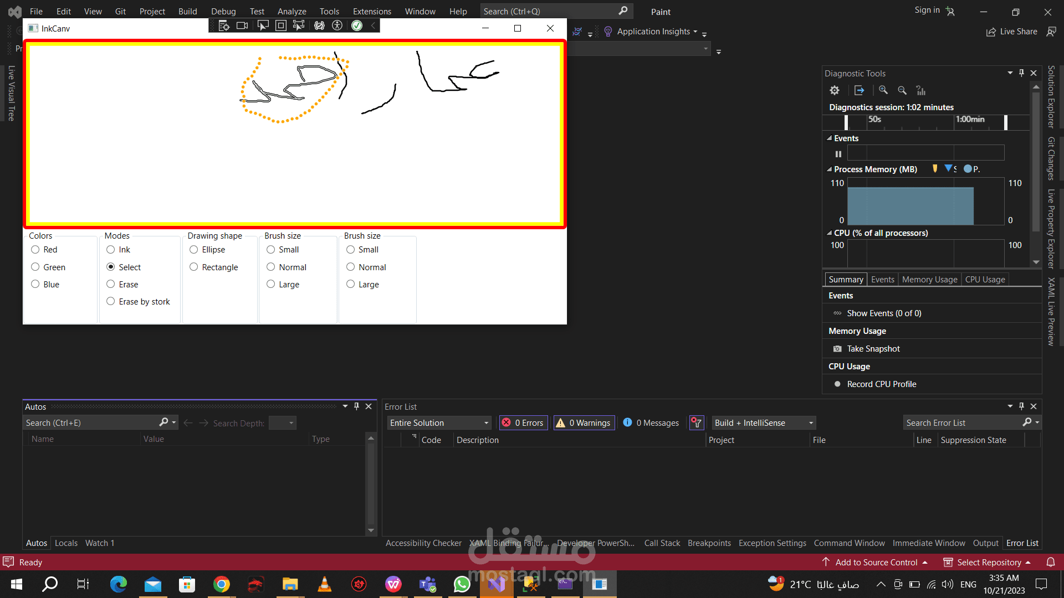The width and height of the screenshot is (1064, 598).
Task: Open the feedback icon beside Live Share
Action: [1051, 32]
